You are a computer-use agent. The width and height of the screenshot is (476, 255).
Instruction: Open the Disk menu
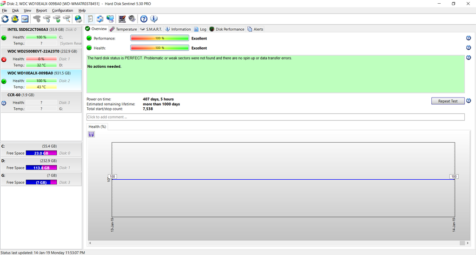point(15,10)
